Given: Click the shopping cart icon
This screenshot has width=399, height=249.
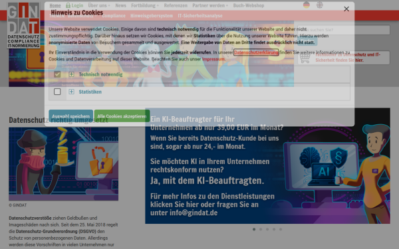Looking at the screenshot, I should click(305, 58).
